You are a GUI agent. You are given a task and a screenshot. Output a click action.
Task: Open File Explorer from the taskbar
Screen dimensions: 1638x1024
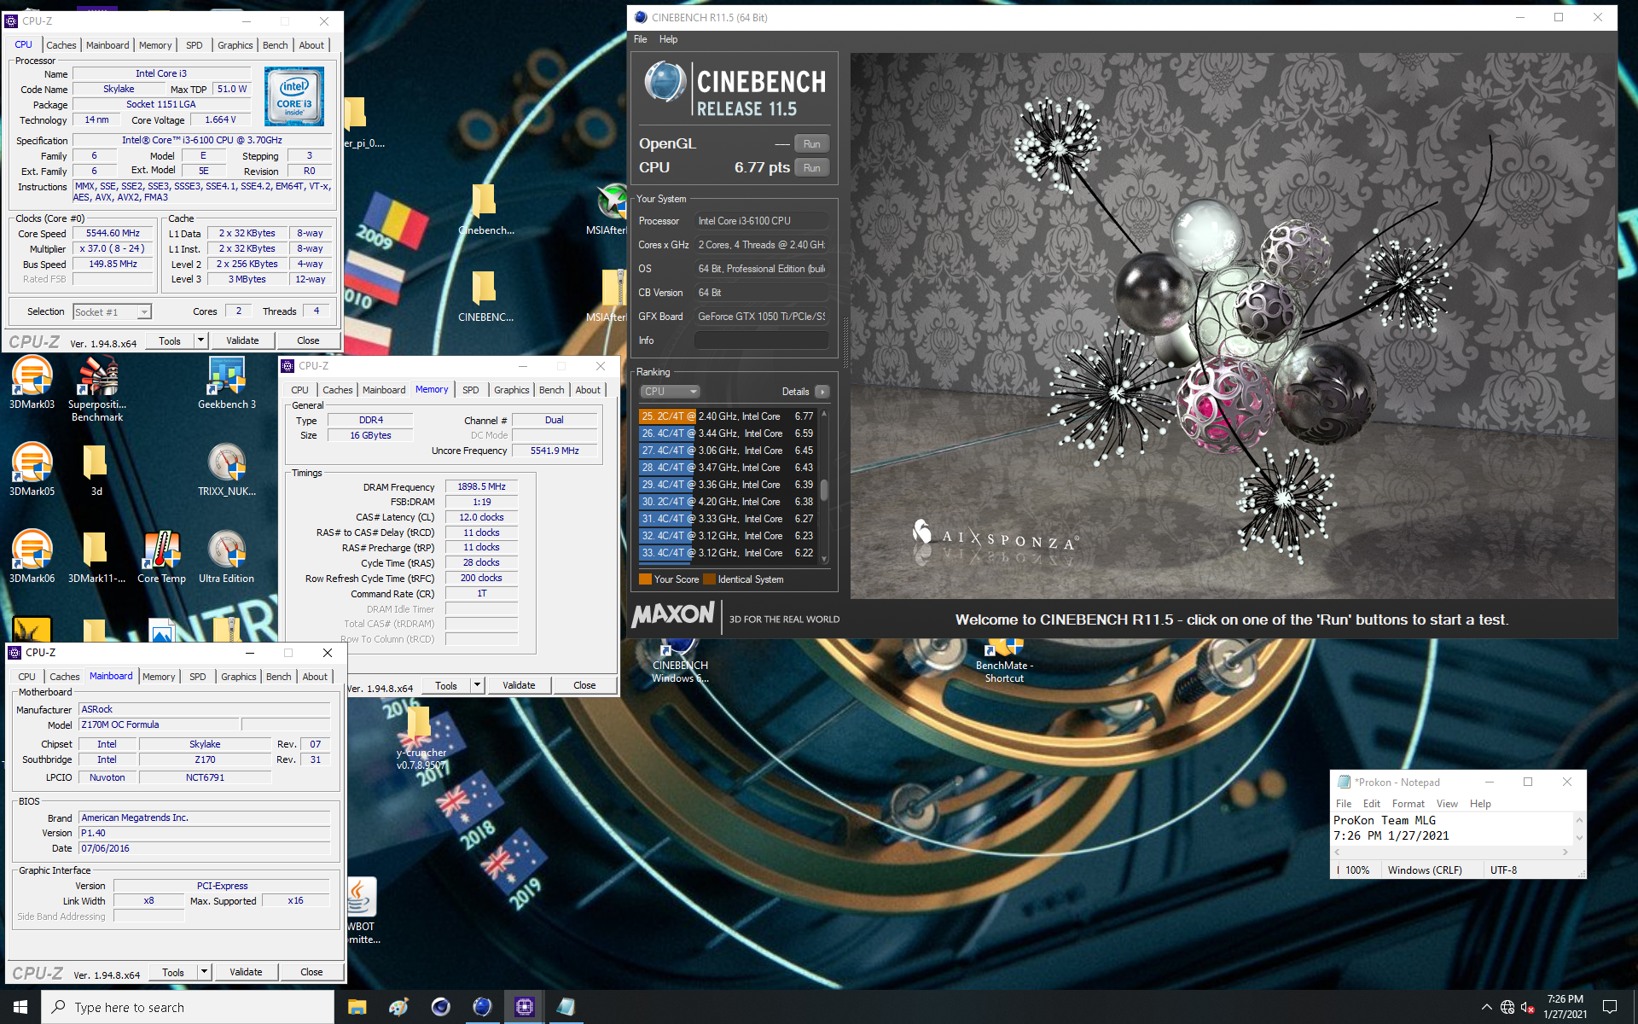click(x=357, y=1007)
